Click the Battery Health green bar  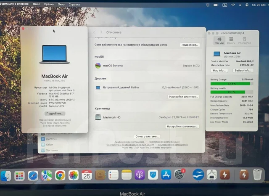pyautogui.click(x=232, y=92)
